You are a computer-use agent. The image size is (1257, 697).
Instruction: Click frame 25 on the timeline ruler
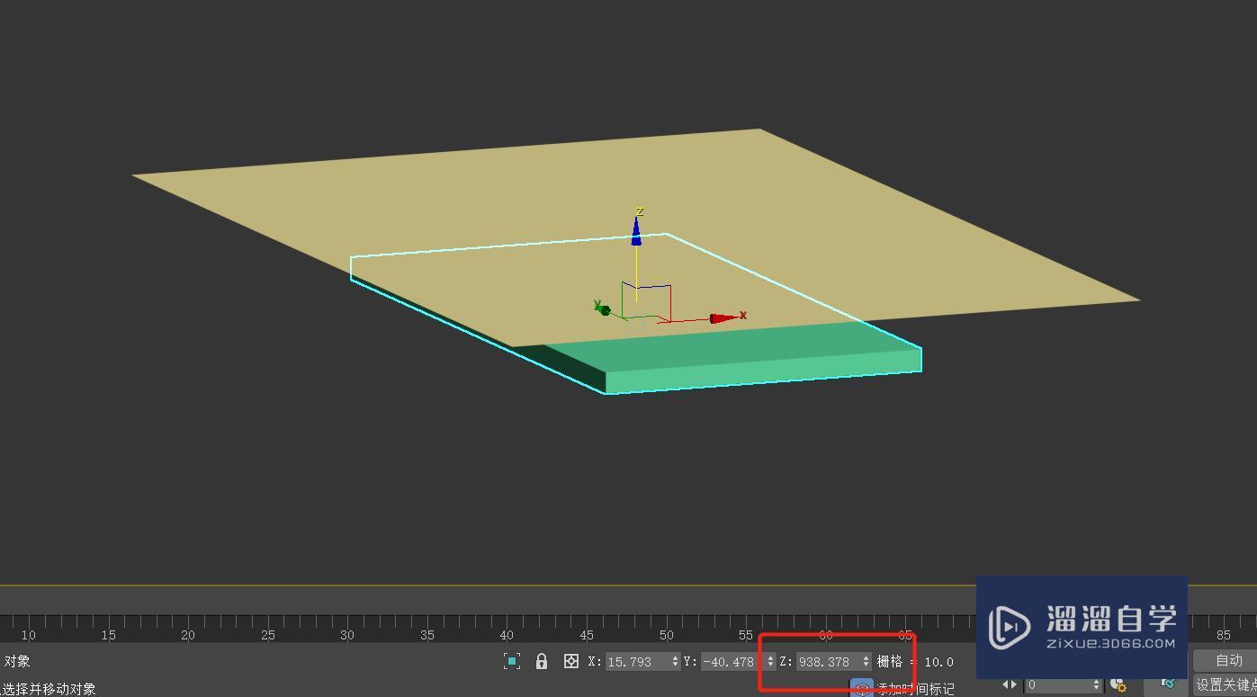point(267,635)
